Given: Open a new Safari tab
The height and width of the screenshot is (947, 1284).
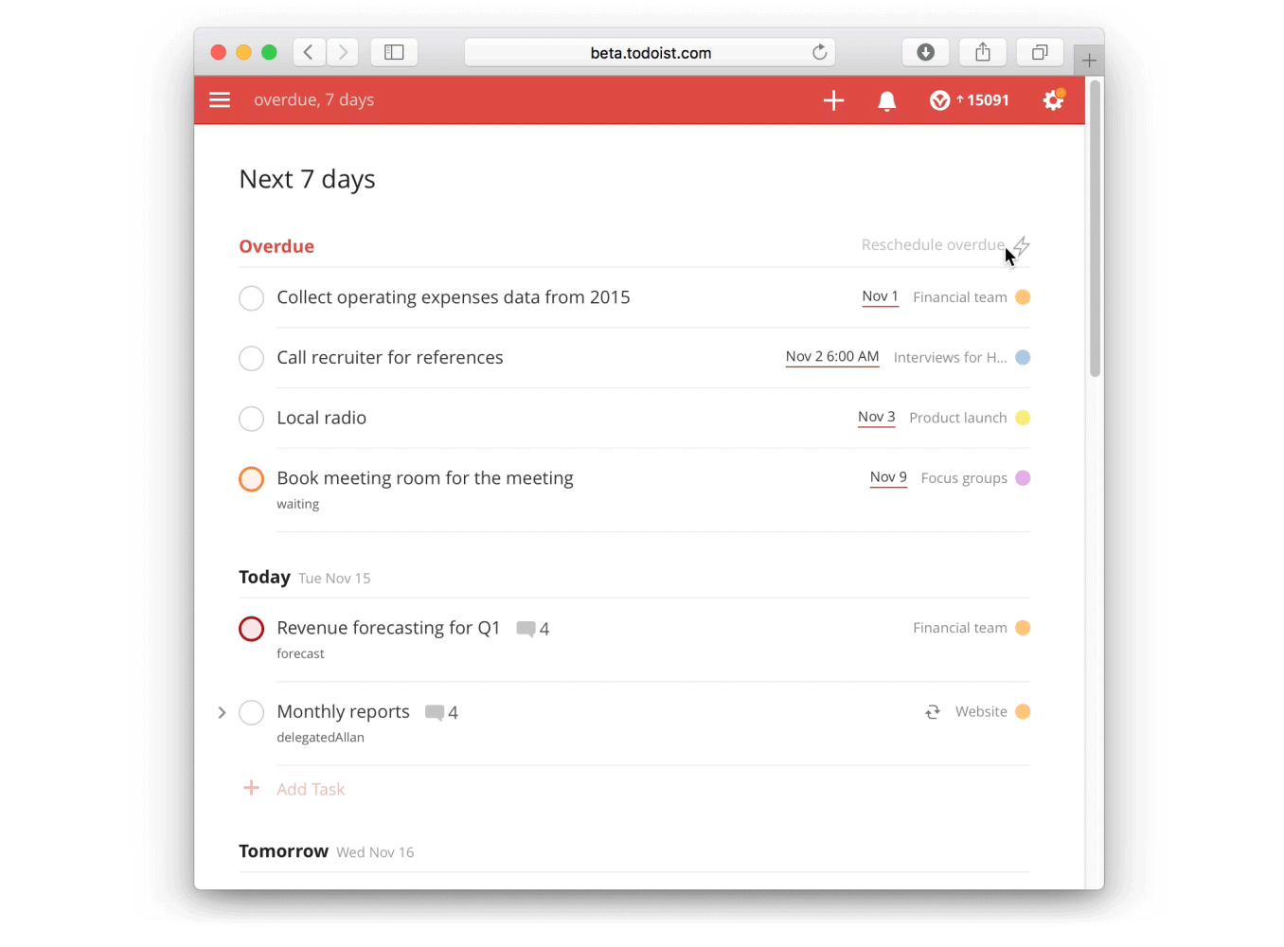Looking at the screenshot, I should click(x=1089, y=61).
